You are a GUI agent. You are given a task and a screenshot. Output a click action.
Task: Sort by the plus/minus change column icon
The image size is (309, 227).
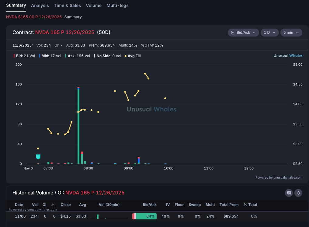[x=53, y=205]
